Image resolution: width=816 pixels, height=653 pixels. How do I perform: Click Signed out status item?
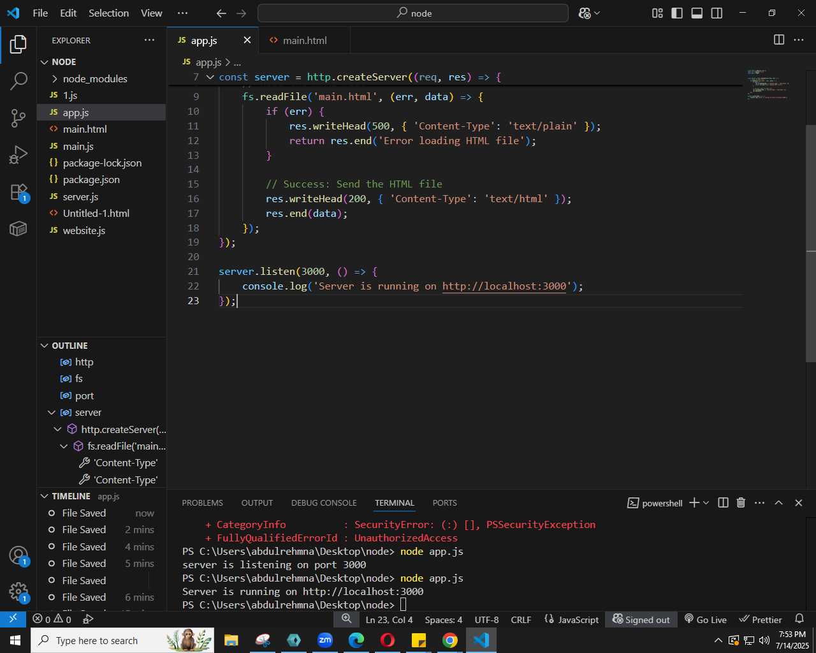click(x=641, y=619)
